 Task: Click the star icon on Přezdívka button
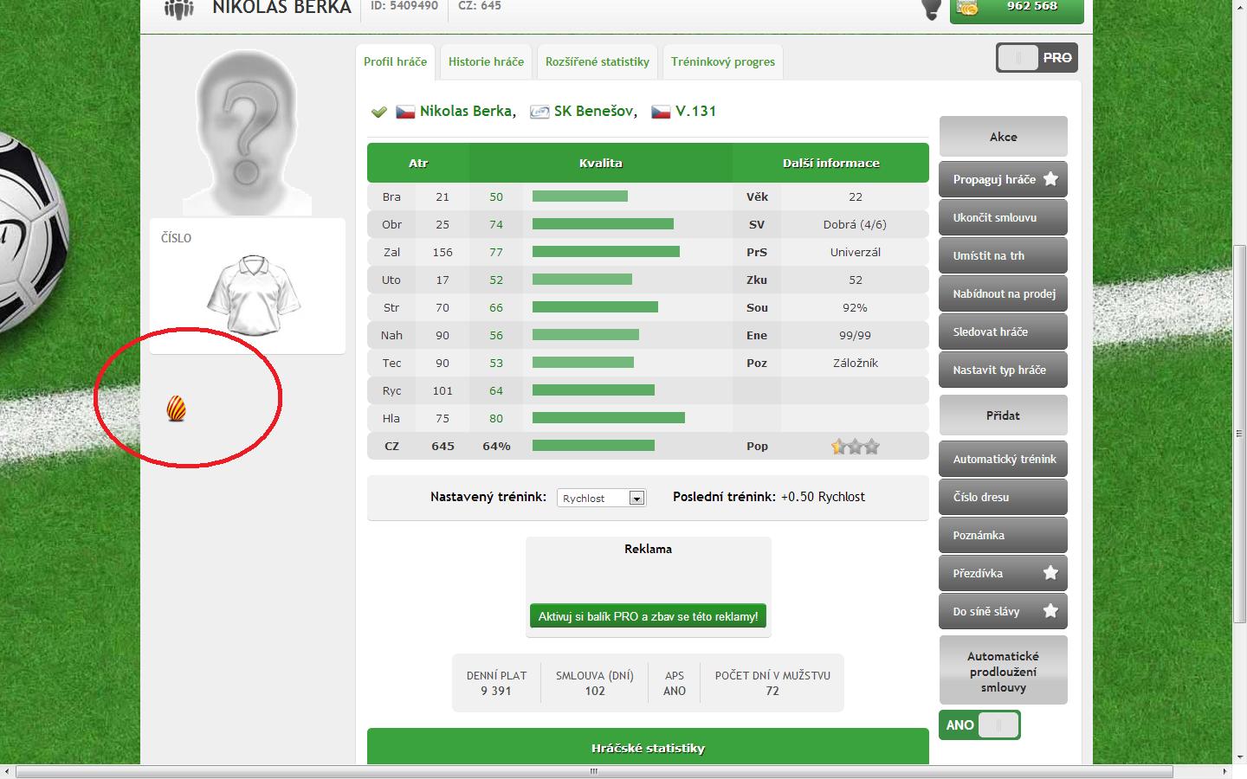coord(1050,573)
